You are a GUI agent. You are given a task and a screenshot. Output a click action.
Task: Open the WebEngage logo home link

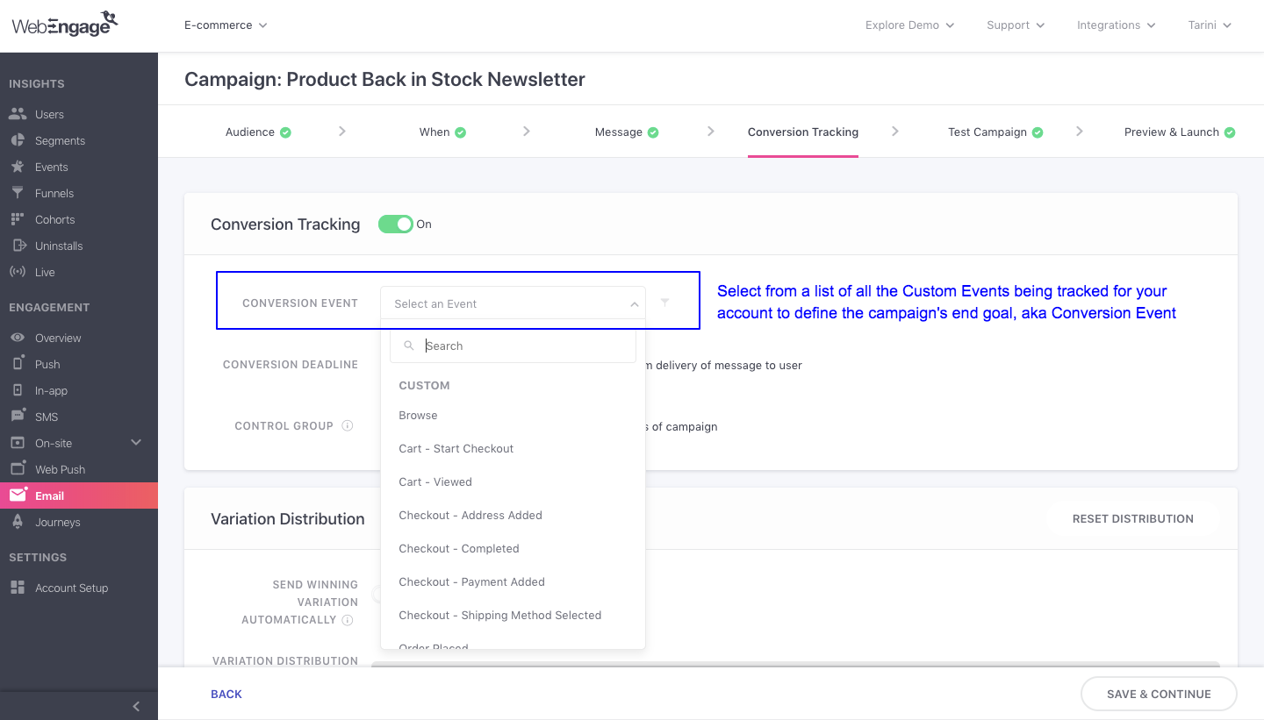click(65, 24)
